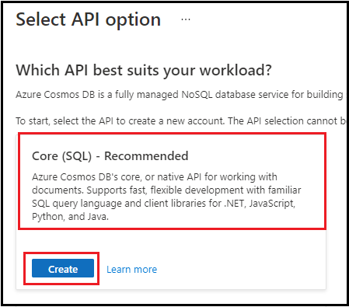Click the Python, and Java text line

[x=70, y=217]
